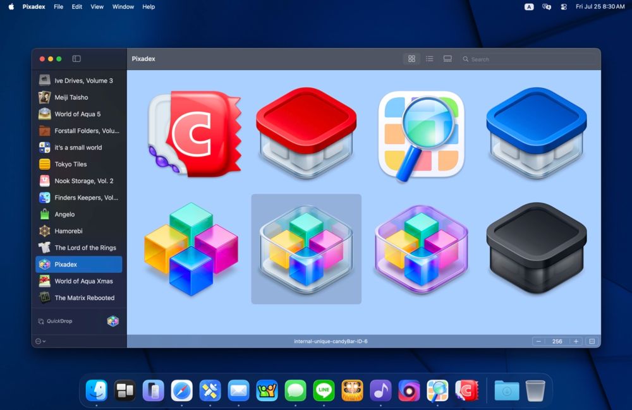Open the sidebar action menu dropdown
632x410 pixels.
(40, 341)
